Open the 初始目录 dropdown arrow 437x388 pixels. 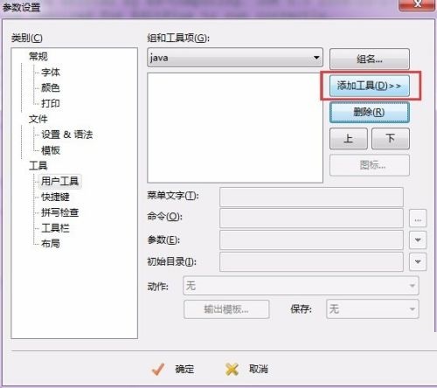418,262
